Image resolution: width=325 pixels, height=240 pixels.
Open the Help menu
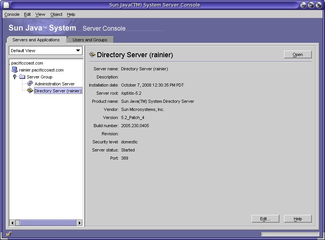pos(71,14)
